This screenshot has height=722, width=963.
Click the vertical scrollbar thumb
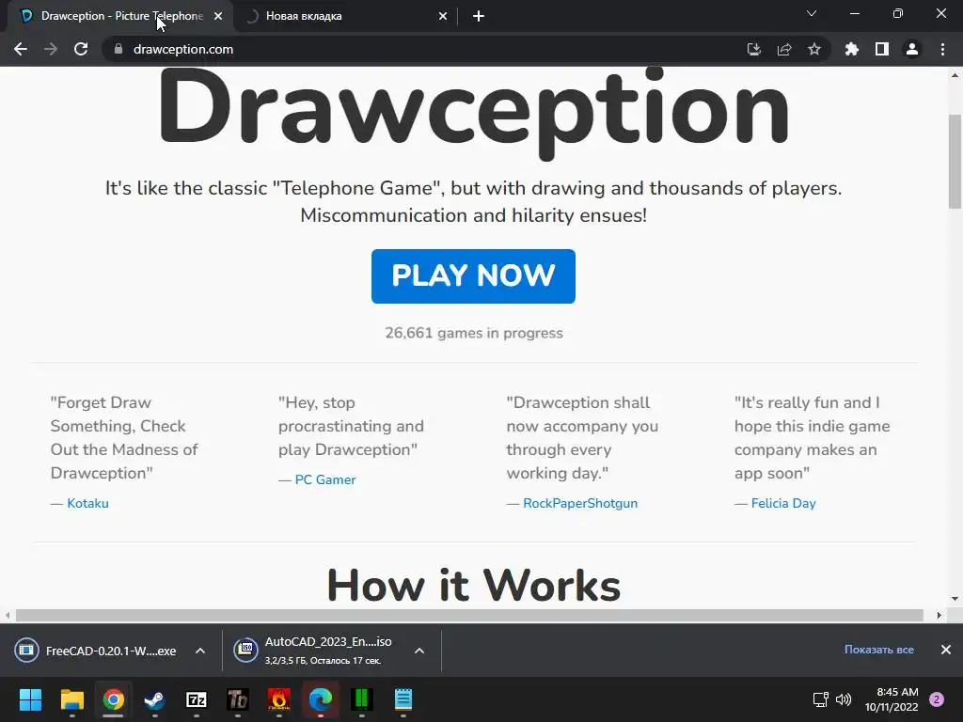click(955, 161)
